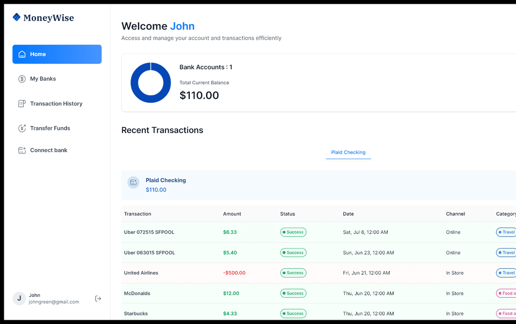The image size is (516, 324).
Task: Click the Channel column header
Action: 455,214
